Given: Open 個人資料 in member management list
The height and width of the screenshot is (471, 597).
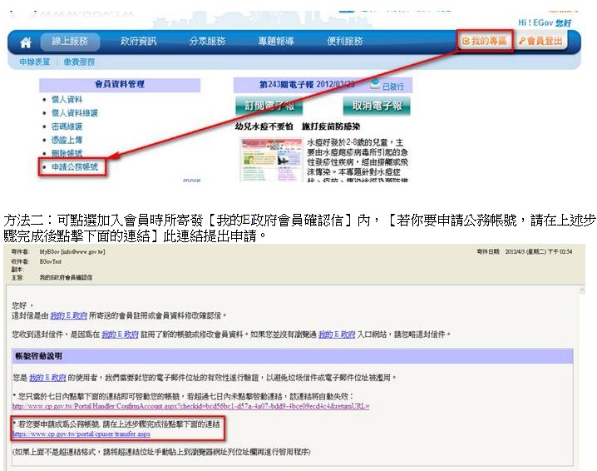Looking at the screenshot, I should 67,100.
